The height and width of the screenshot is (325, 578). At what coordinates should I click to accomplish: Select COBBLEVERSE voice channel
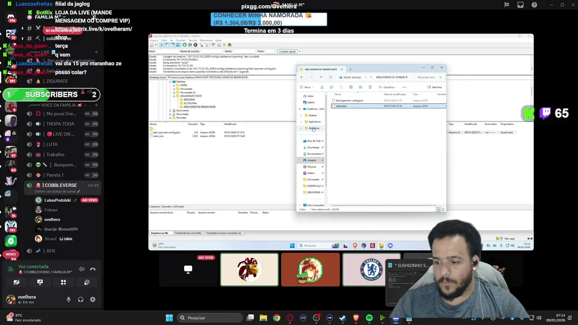pyautogui.click(x=62, y=185)
